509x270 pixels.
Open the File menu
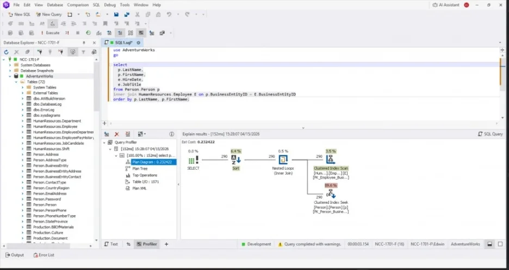click(x=16, y=5)
